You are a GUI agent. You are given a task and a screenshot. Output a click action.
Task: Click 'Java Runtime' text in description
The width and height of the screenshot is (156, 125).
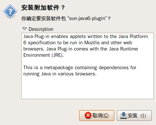point(123,49)
